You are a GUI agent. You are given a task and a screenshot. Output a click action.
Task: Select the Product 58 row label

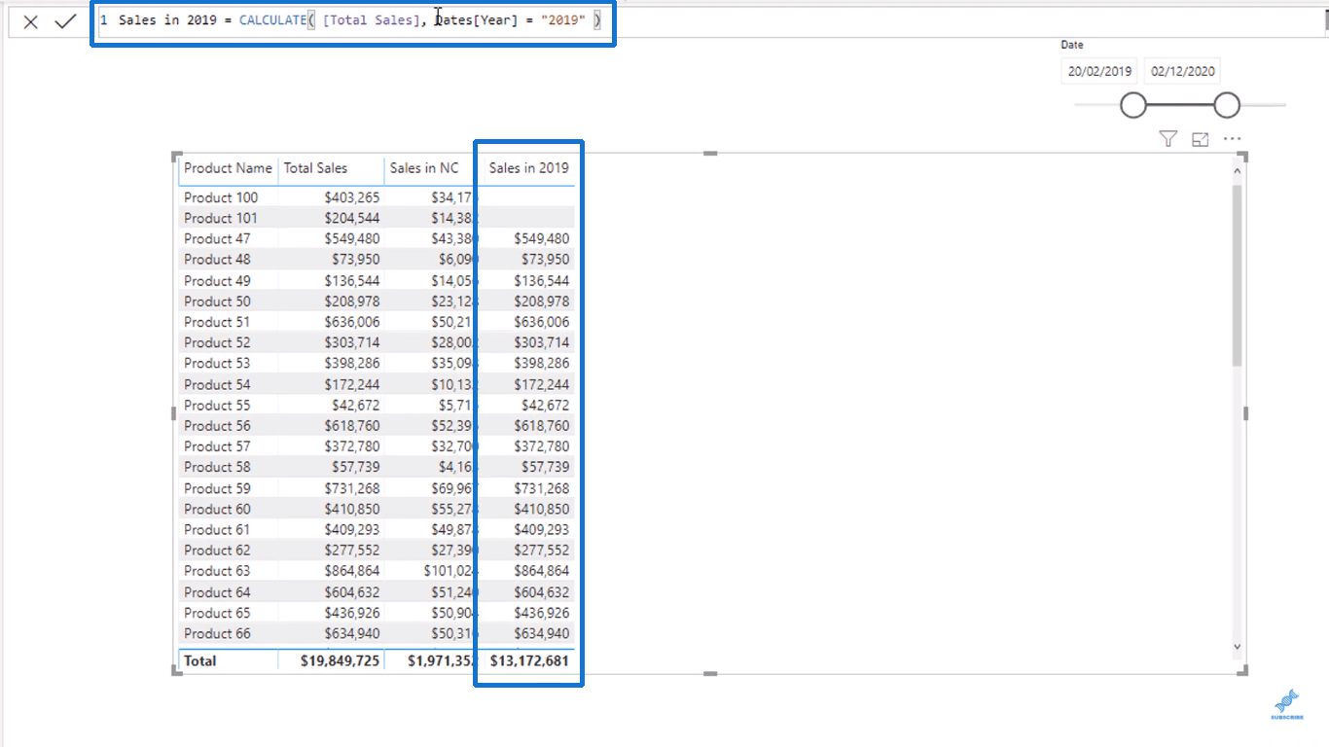pyautogui.click(x=217, y=467)
